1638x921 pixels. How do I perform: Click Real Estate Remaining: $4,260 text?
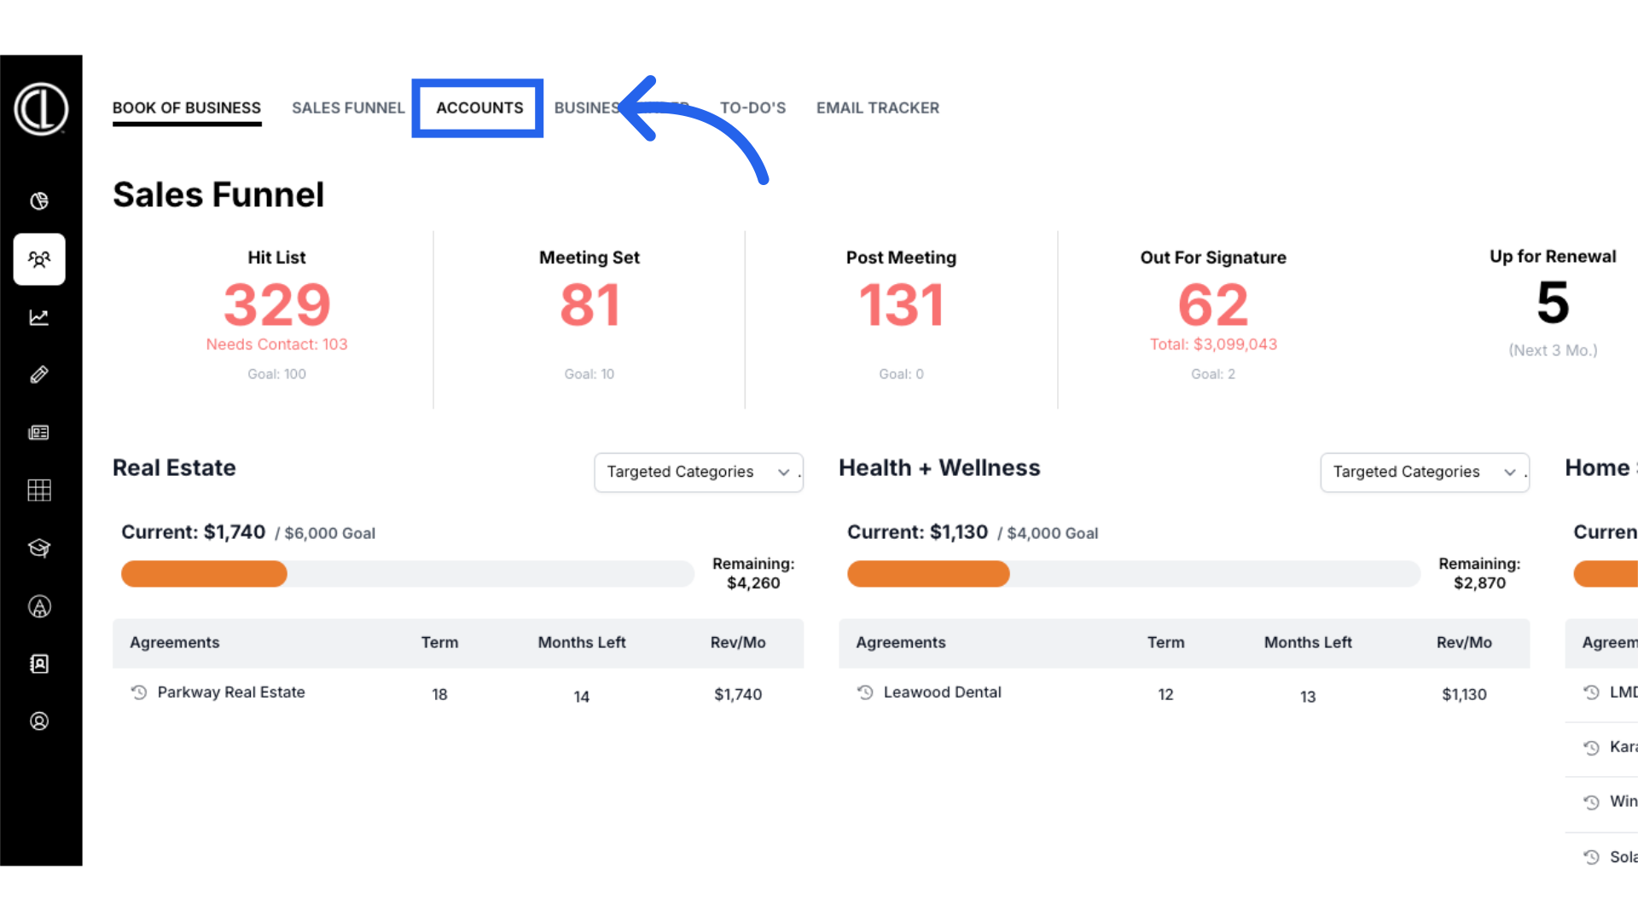(x=753, y=574)
